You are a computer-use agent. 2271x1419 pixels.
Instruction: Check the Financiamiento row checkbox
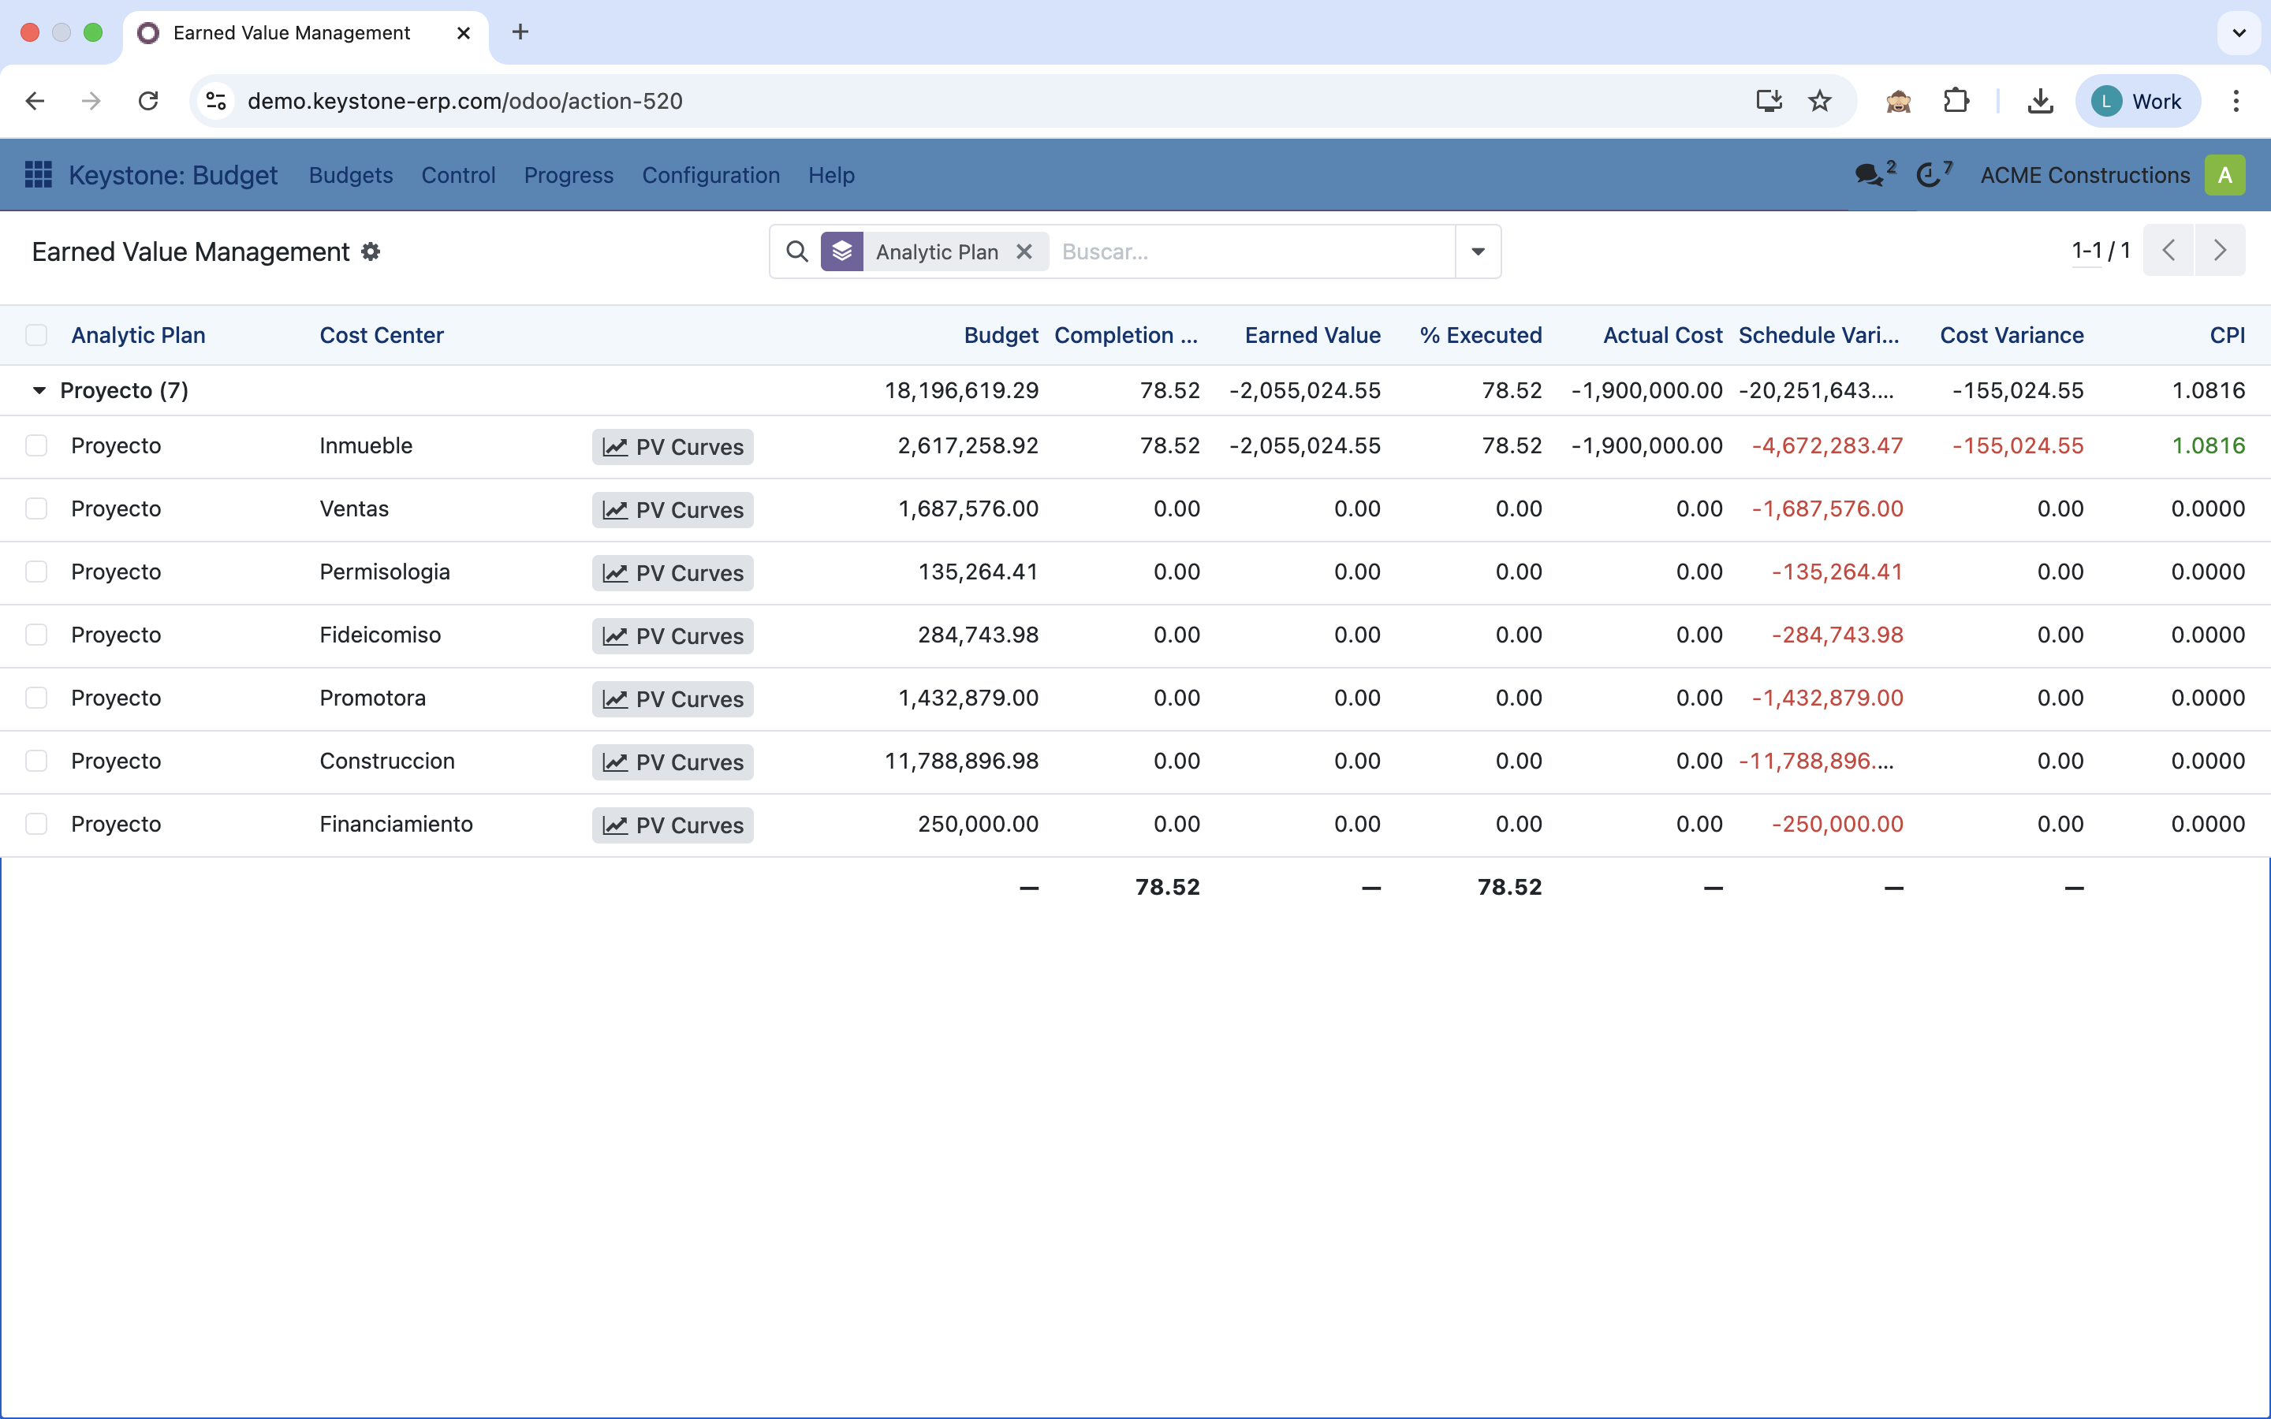[36, 824]
